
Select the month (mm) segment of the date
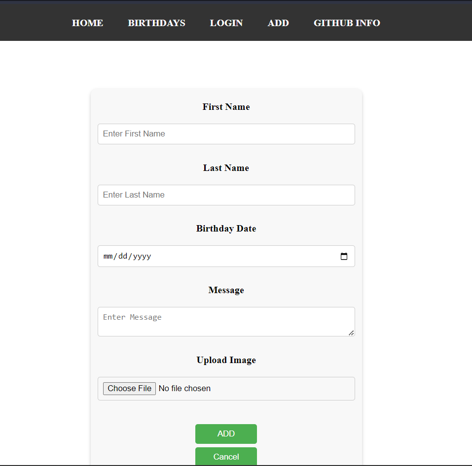point(108,256)
